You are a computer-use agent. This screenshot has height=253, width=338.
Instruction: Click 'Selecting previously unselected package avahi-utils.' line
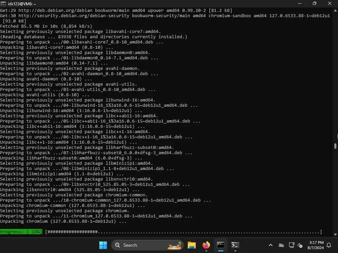click(x=69, y=84)
